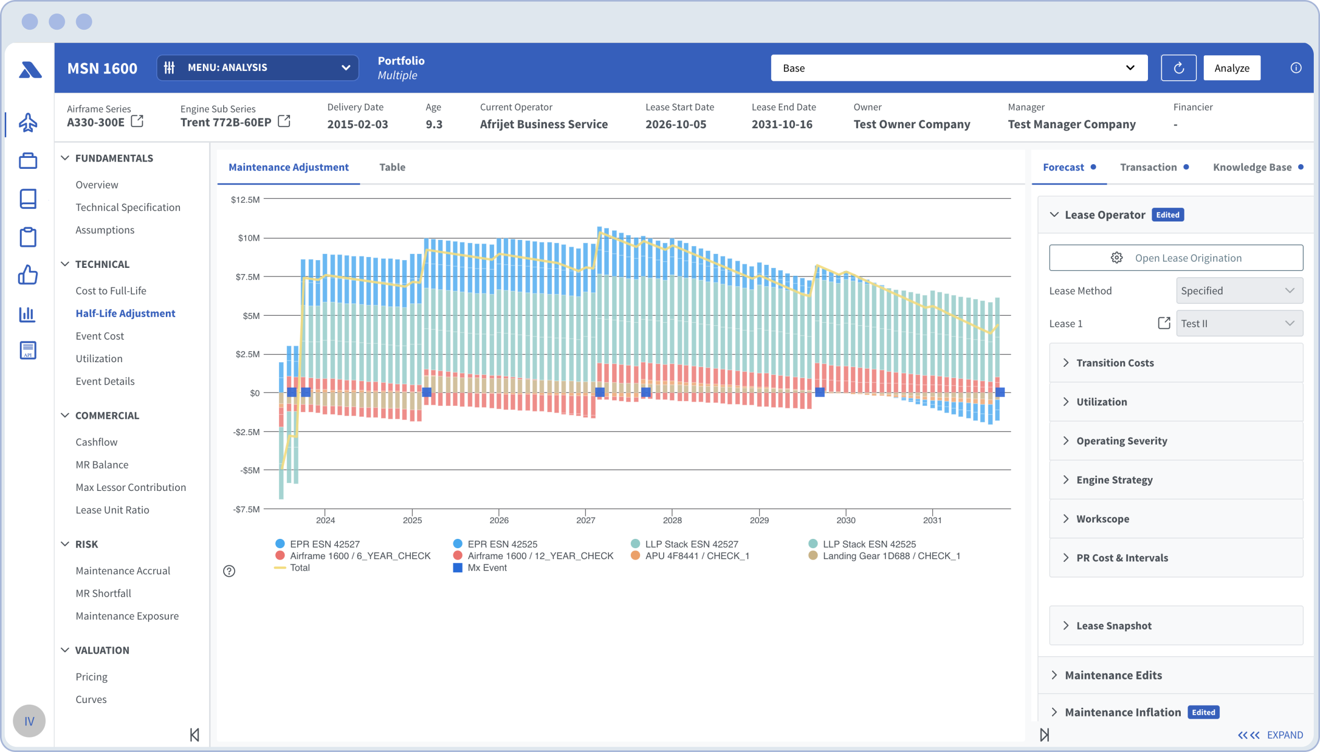Click the thumbs-up icon in the sidebar

click(26, 276)
